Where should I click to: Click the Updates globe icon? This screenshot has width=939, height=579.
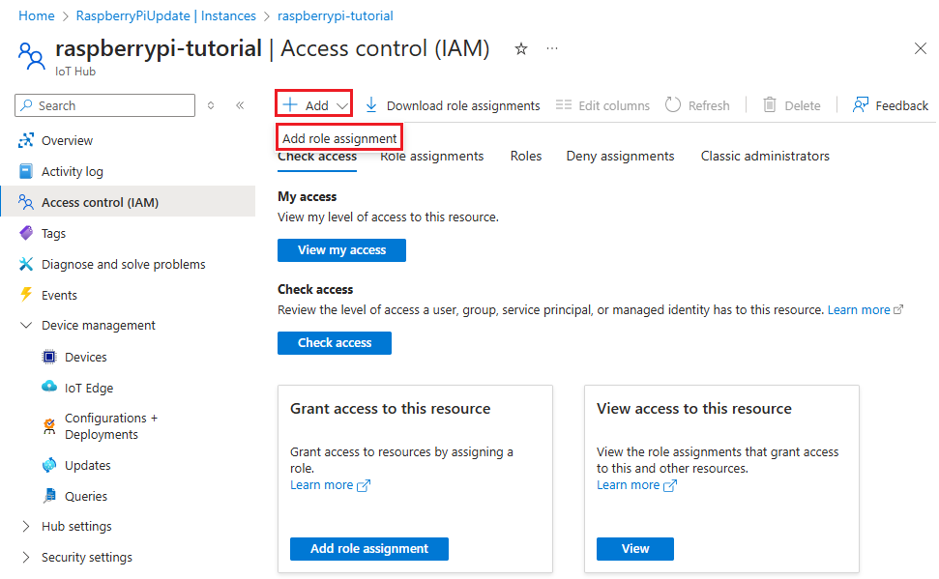coord(49,465)
